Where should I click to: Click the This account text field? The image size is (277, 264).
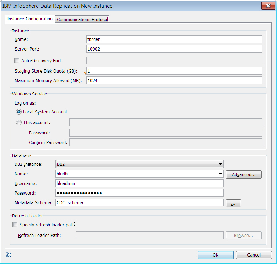coord(166,122)
